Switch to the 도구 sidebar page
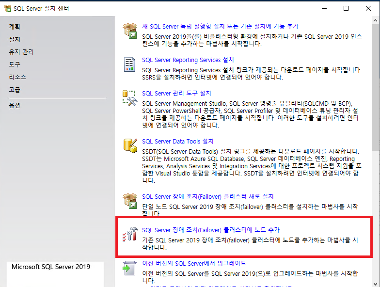380x287 pixels. click(15, 64)
